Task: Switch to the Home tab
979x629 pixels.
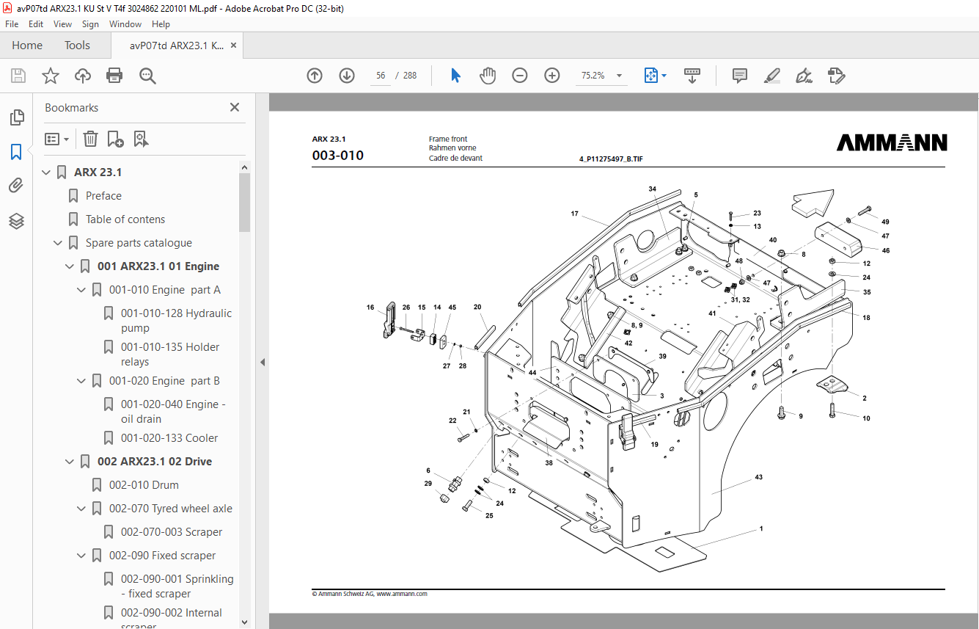Action: (27, 46)
